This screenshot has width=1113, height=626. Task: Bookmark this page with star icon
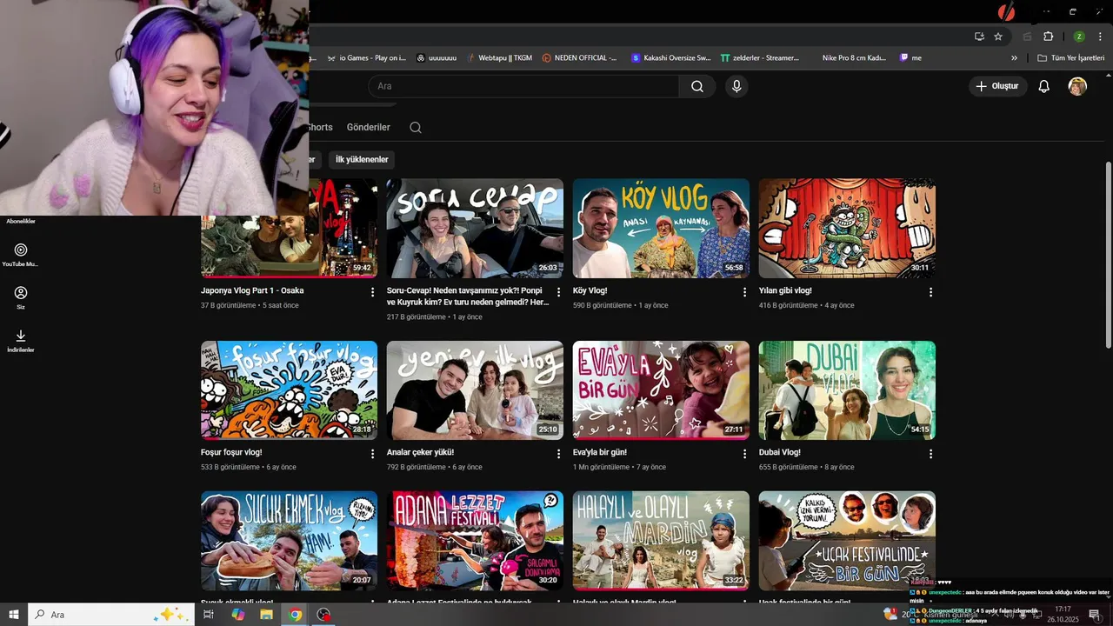pyautogui.click(x=998, y=37)
